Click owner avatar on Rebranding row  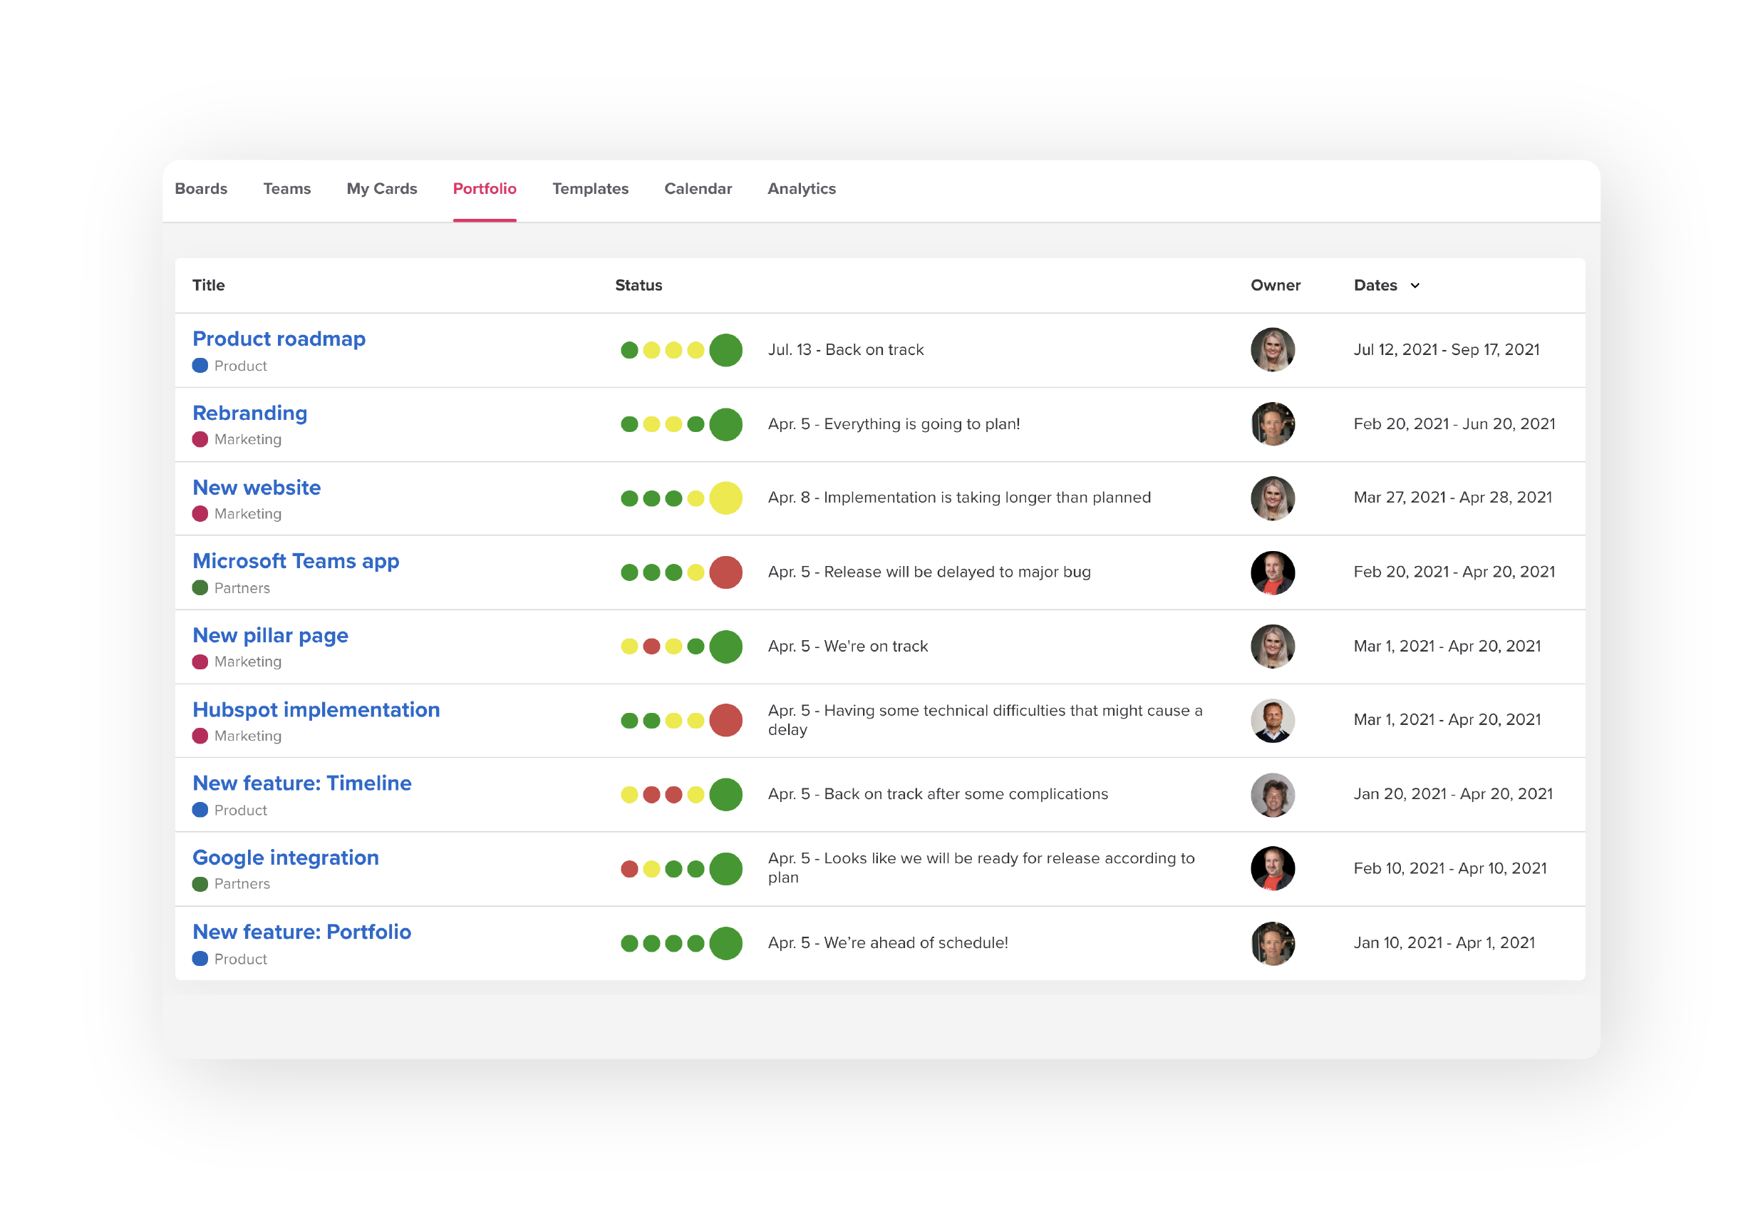tap(1272, 424)
